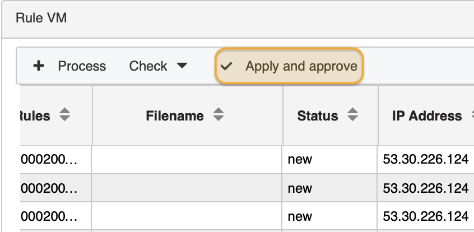474x232 pixels.
Task: Click the Process button label
Action: click(82, 66)
